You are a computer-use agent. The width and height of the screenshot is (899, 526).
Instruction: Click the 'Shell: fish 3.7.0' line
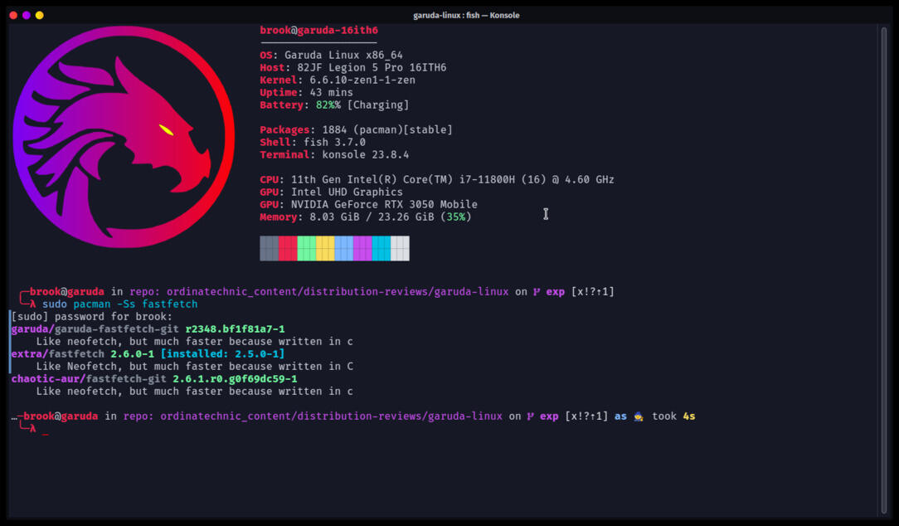313,142
